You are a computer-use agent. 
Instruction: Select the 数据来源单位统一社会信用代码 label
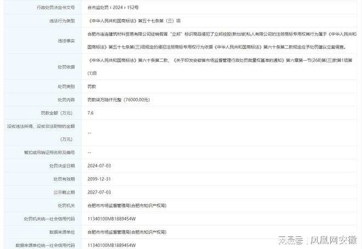coord(45,245)
